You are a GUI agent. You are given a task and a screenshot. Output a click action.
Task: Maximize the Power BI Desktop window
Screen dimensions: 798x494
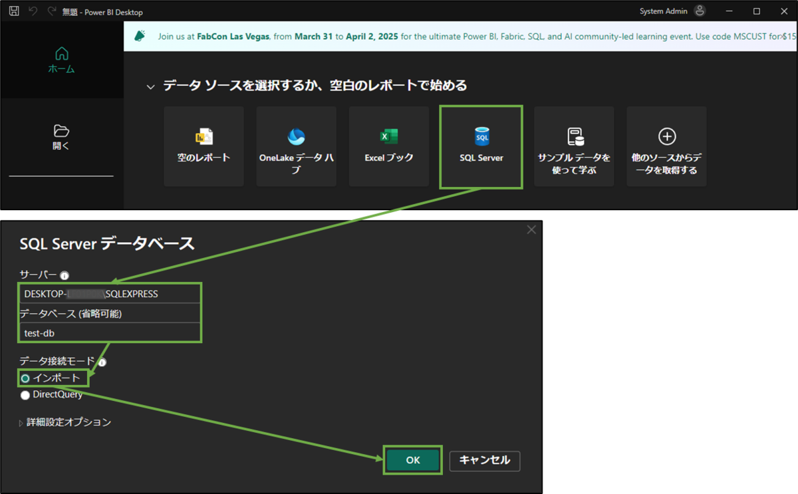pyautogui.click(x=757, y=11)
